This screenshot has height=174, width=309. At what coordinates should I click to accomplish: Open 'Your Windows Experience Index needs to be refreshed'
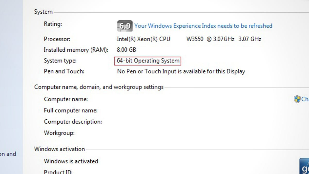click(203, 26)
